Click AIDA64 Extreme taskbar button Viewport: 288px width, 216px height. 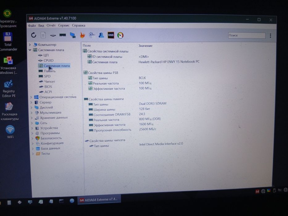pos(99,199)
